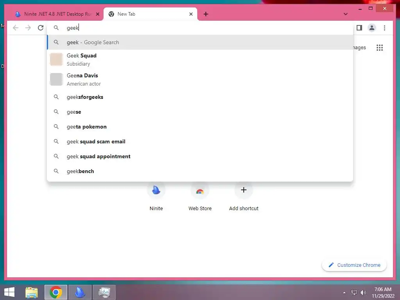Open the Chrome side panel

359,28
